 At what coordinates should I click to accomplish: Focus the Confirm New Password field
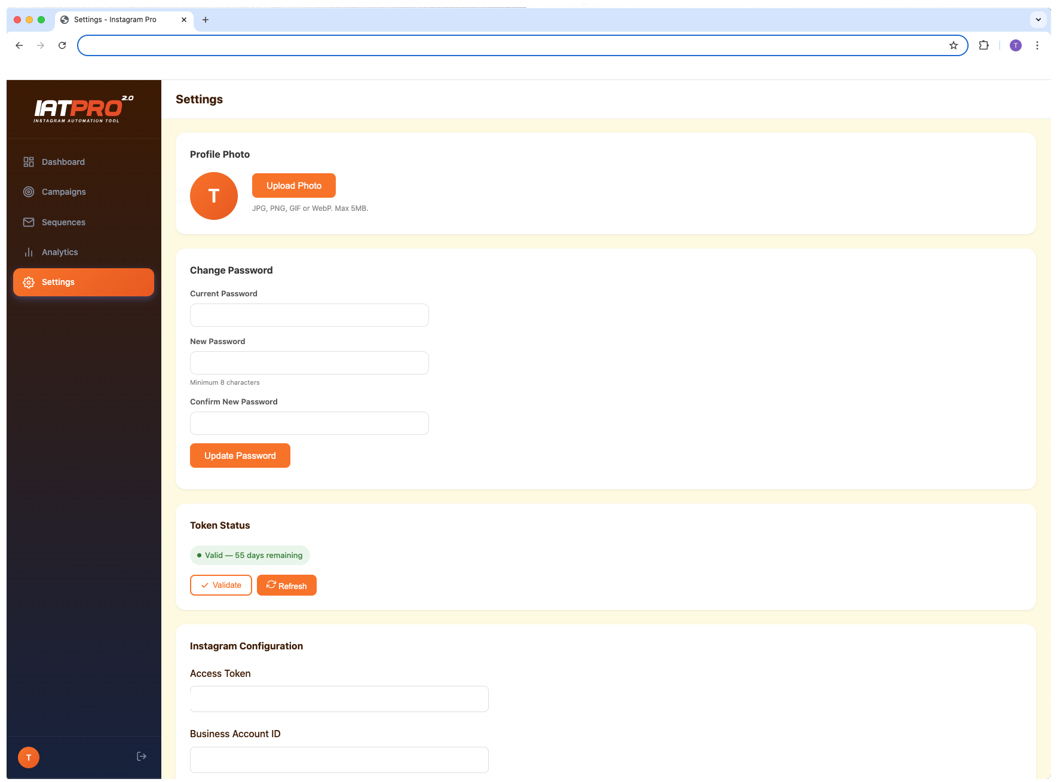(x=310, y=424)
